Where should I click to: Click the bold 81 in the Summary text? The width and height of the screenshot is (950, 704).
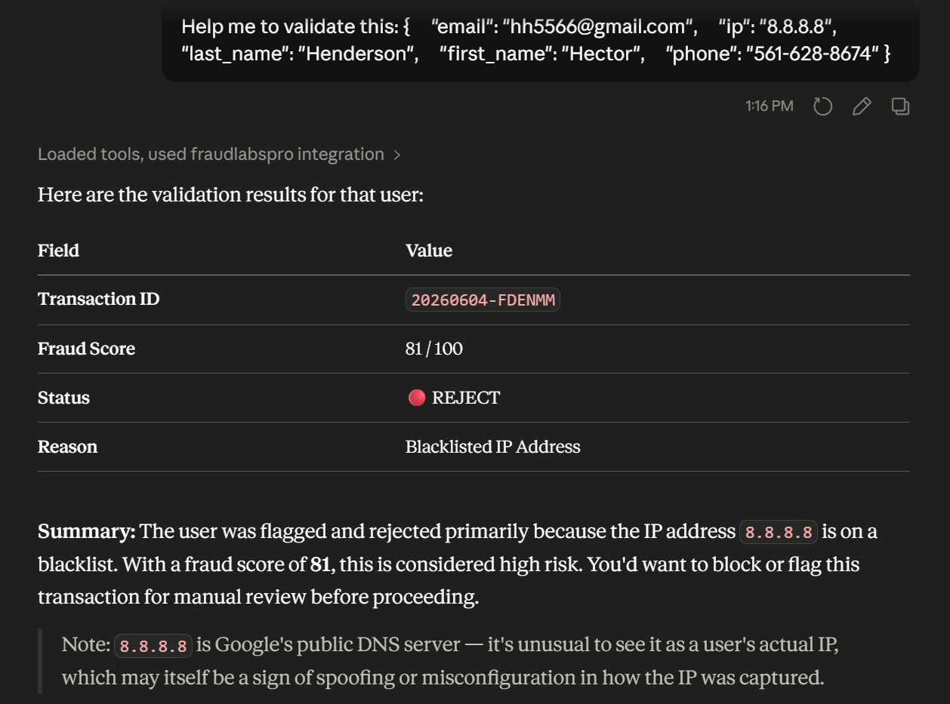click(x=320, y=564)
